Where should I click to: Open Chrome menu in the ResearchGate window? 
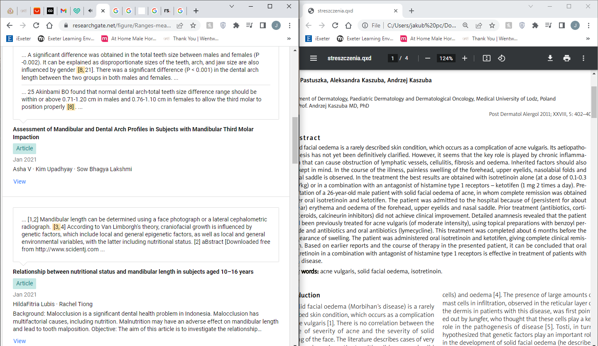pyautogui.click(x=289, y=25)
